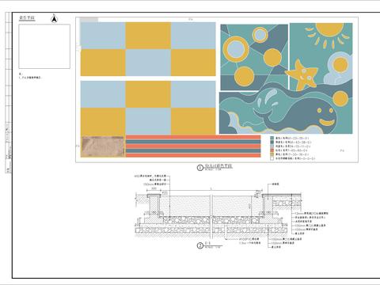Click the north arrow compass symbol
Viewport: 380px width, 285px height.
pyautogui.click(x=54, y=18)
